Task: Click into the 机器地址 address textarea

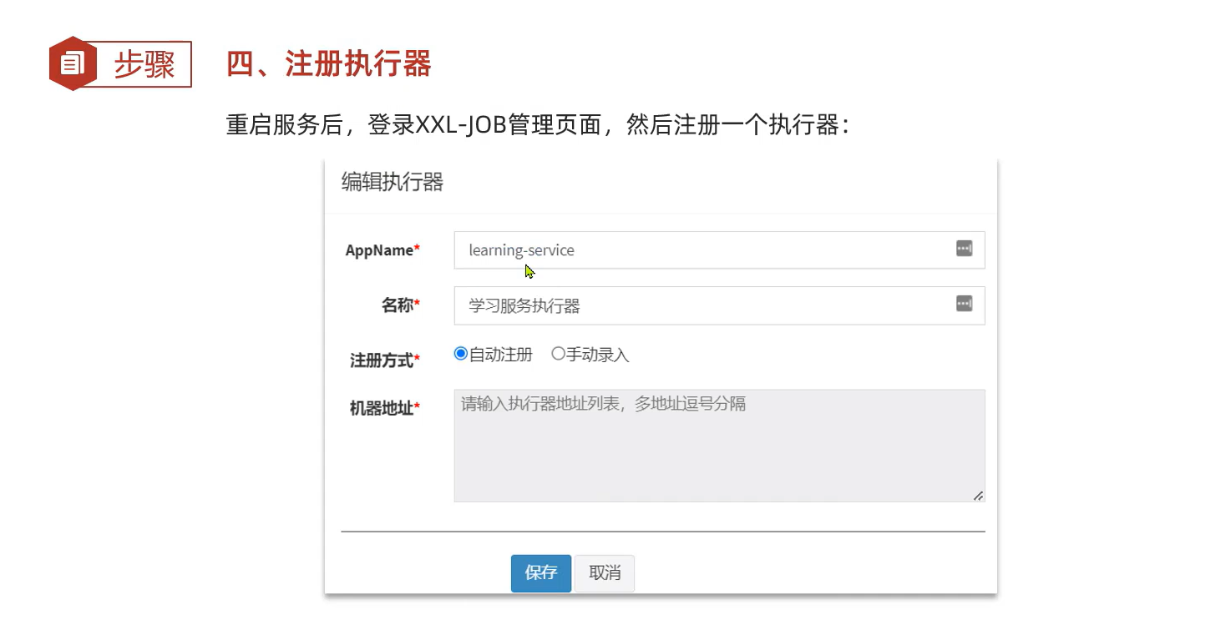Action: click(718, 446)
